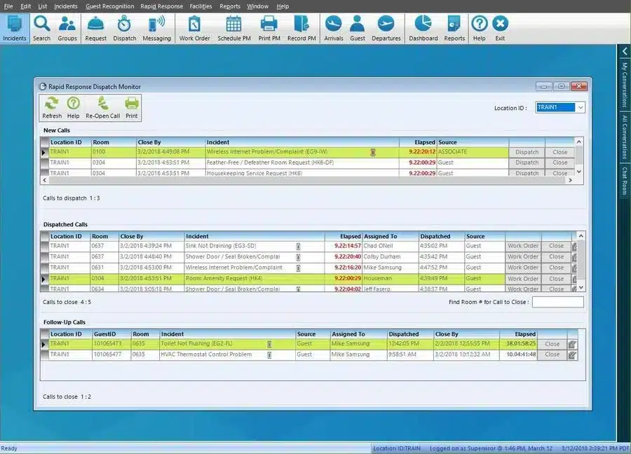Close the Room Amenity Request call
This screenshot has height=454, width=631.
[x=556, y=279]
